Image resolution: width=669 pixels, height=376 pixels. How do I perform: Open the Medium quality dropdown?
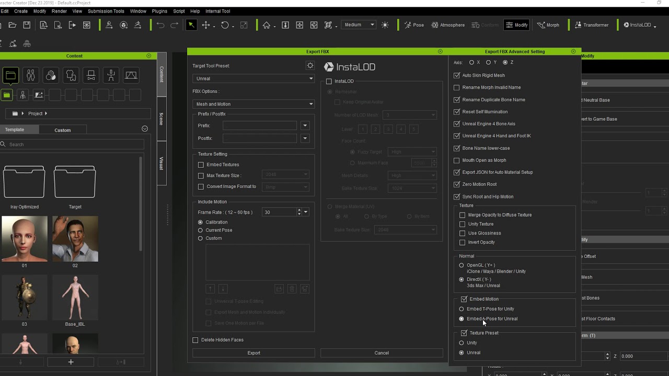(359, 25)
